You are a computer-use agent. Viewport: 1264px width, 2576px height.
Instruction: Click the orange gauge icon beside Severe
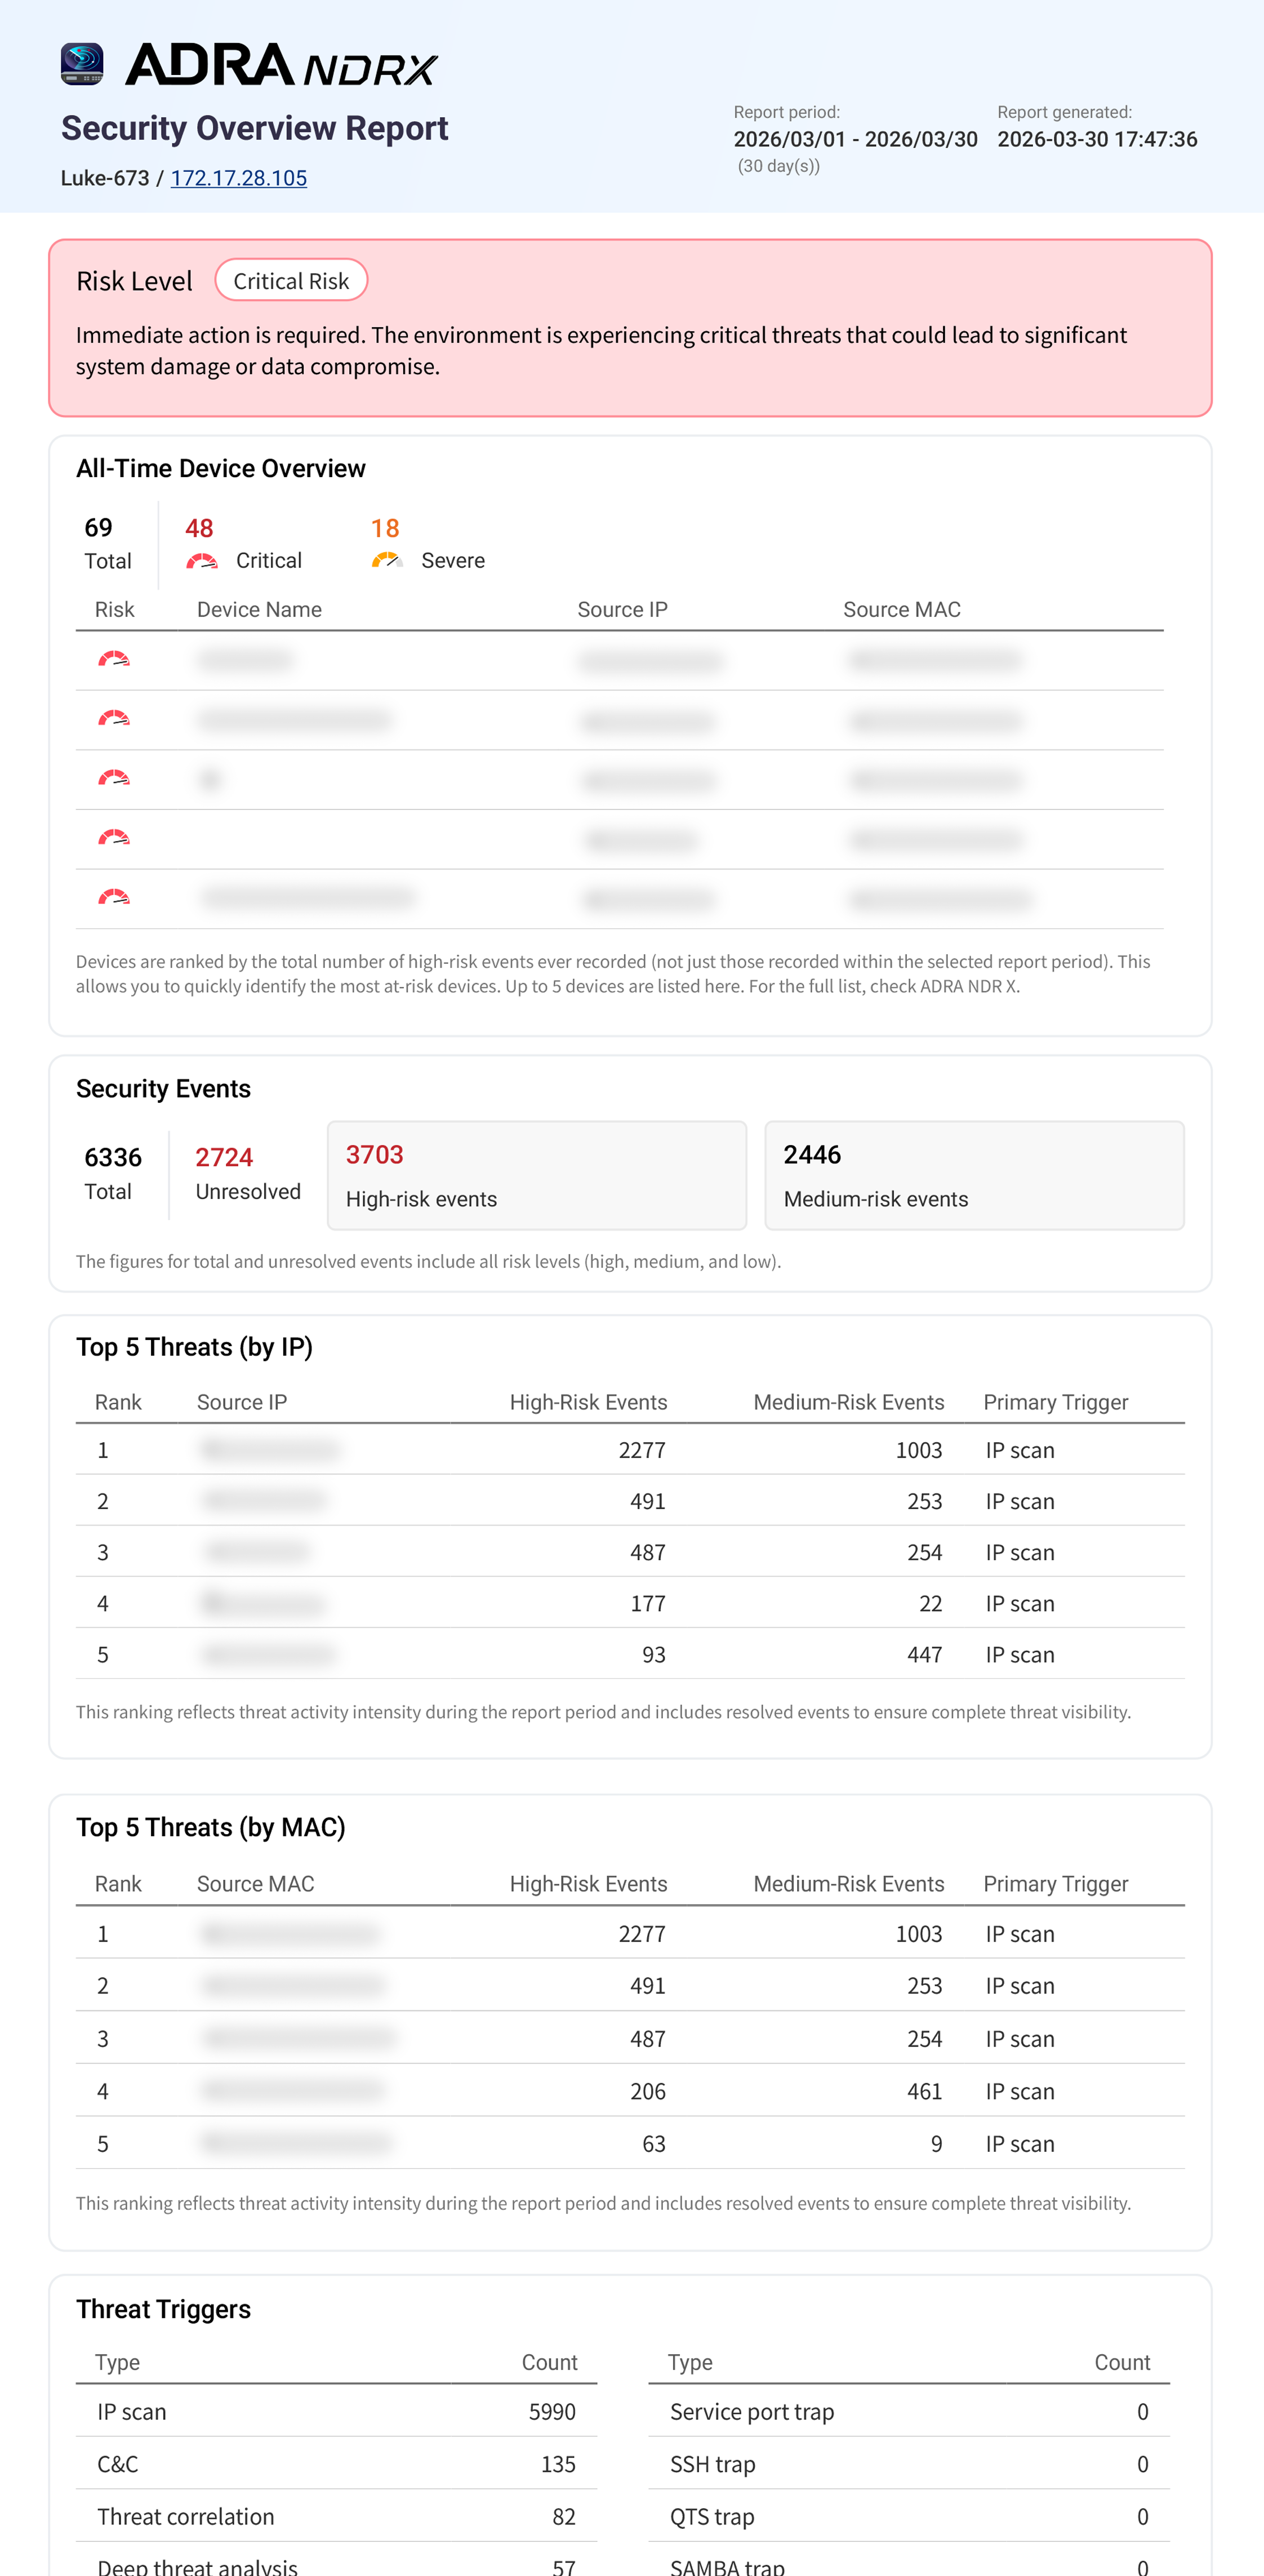click(x=387, y=561)
